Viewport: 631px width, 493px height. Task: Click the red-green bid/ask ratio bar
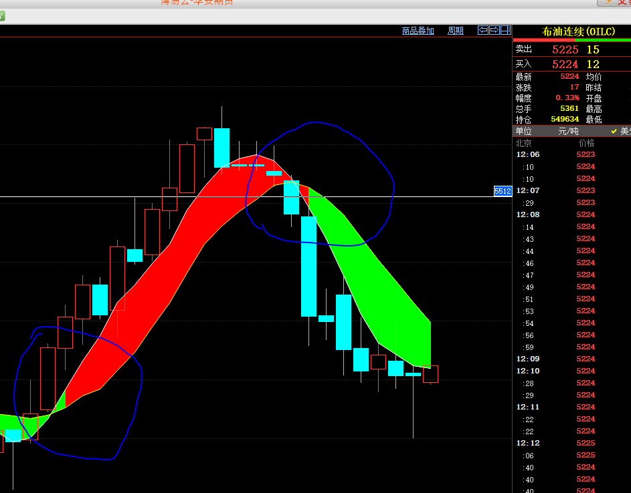[571, 40]
